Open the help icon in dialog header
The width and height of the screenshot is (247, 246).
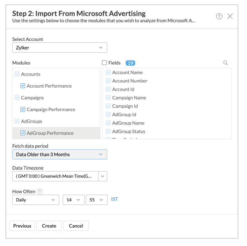[x=219, y=16]
